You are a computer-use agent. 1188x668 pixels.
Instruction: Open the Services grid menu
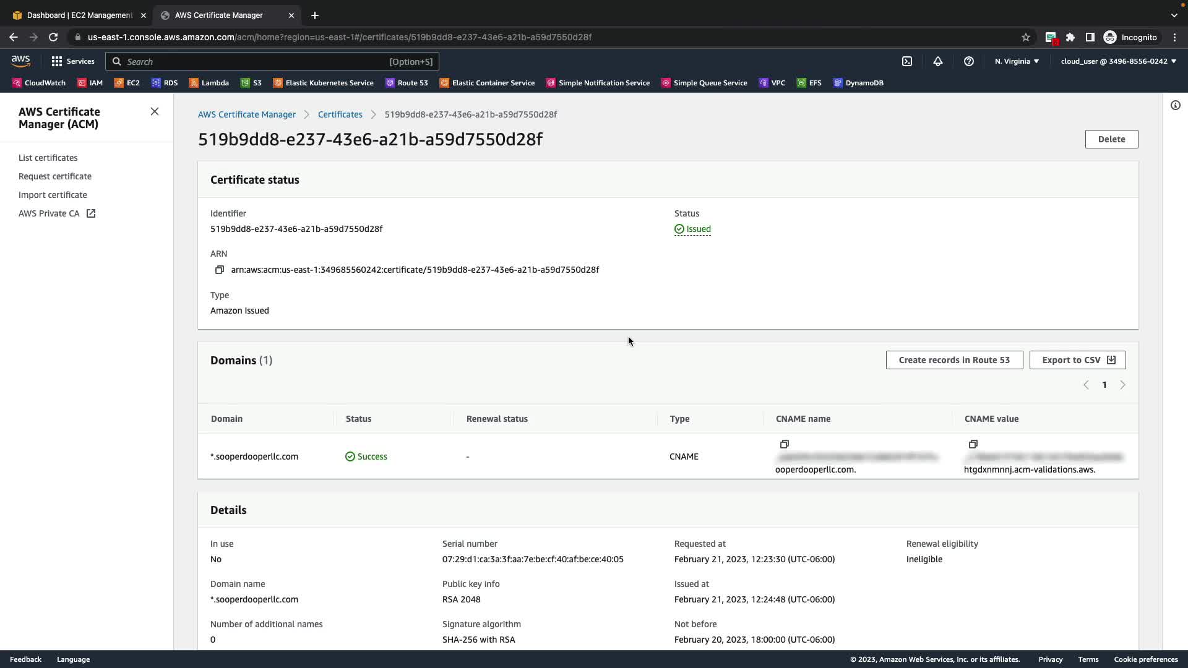point(73,61)
